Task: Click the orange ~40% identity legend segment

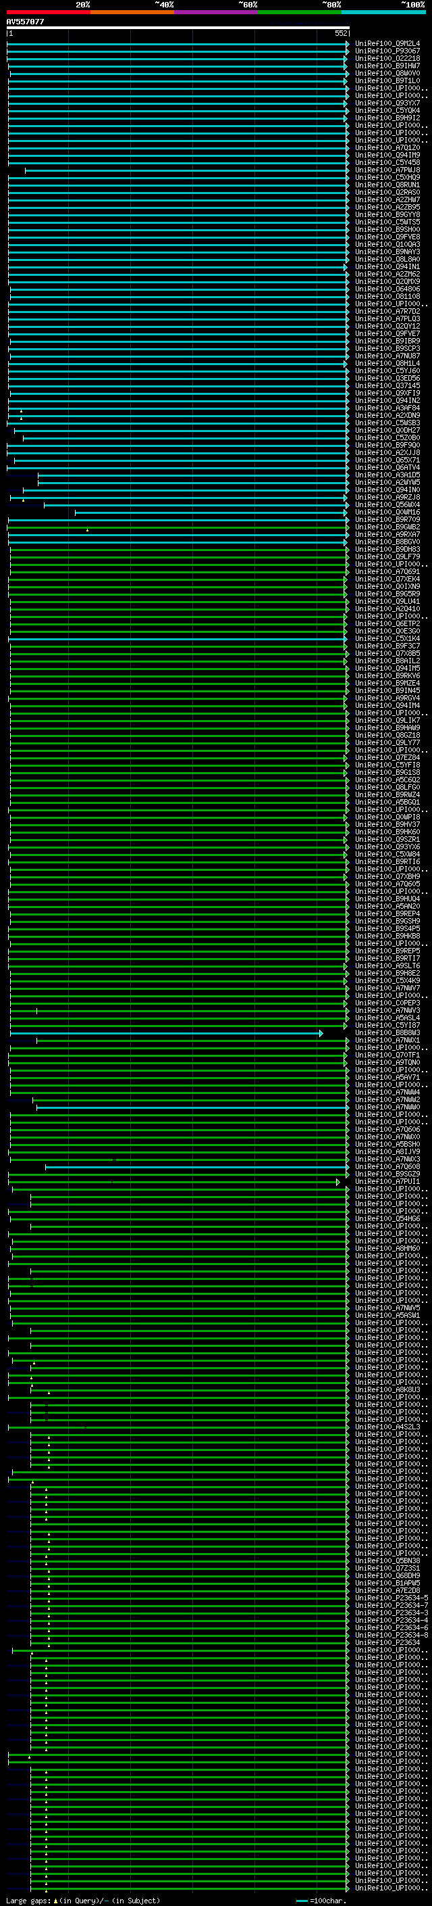Action: (x=132, y=12)
